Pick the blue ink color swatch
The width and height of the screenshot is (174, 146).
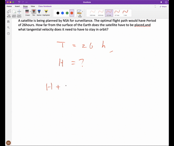pyautogui.click(x=62, y=13)
